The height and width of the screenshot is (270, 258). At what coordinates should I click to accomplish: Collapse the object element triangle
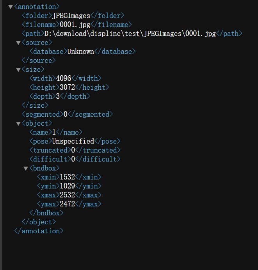coord(18,124)
